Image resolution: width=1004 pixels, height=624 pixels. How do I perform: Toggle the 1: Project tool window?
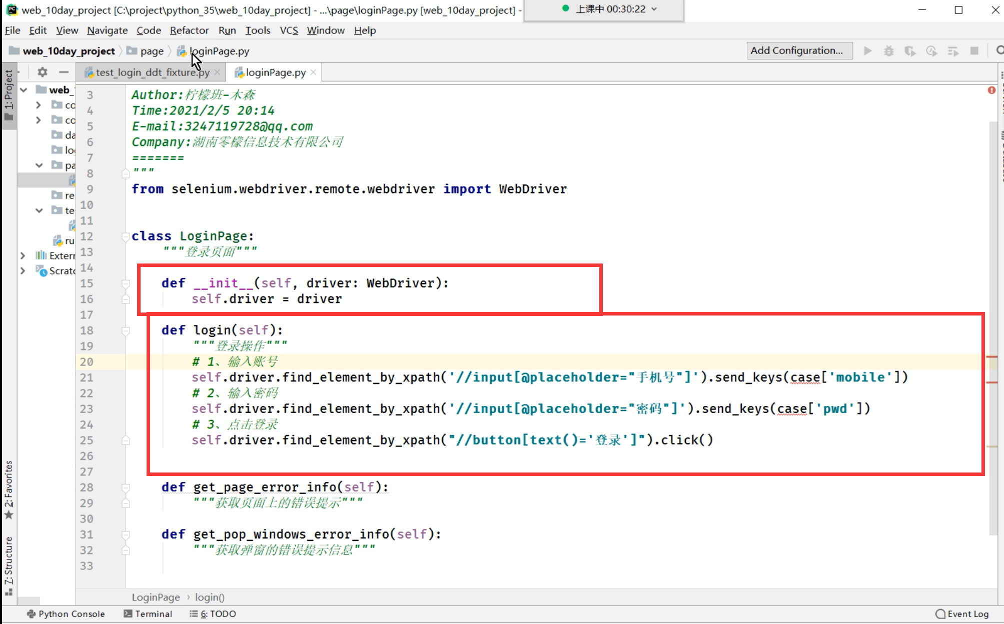click(9, 95)
